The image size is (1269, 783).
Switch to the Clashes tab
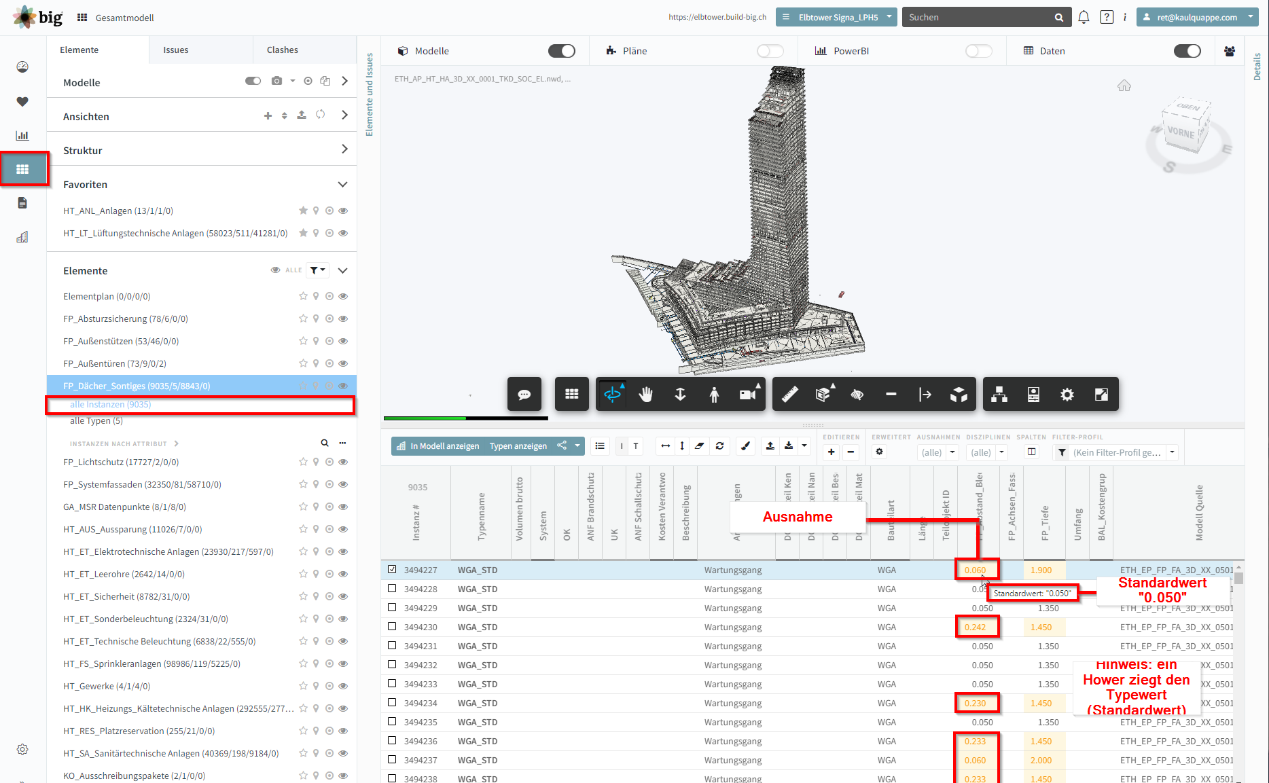pyautogui.click(x=283, y=50)
